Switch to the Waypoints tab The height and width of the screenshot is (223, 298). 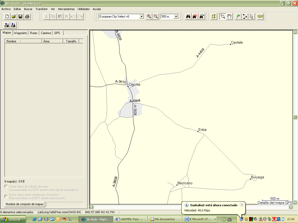pos(20,33)
